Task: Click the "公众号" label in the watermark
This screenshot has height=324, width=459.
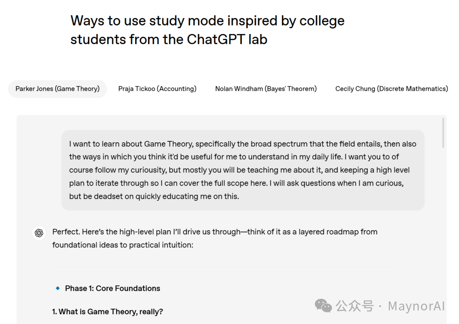Action: pyautogui.click(x=355, y=306)
